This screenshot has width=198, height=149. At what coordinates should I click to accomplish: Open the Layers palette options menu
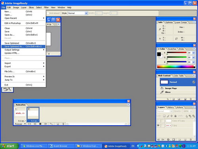pyautogui.click(x=194, y=107)
